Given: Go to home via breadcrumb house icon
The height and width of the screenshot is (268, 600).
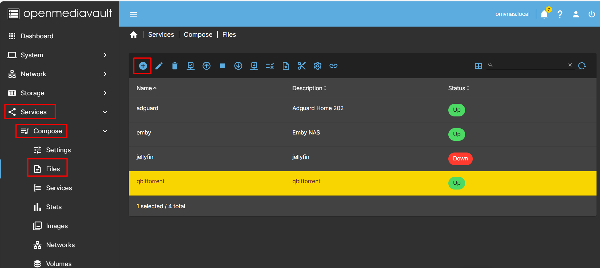Looking at the screenshot, I should click(x=134, y=34).
